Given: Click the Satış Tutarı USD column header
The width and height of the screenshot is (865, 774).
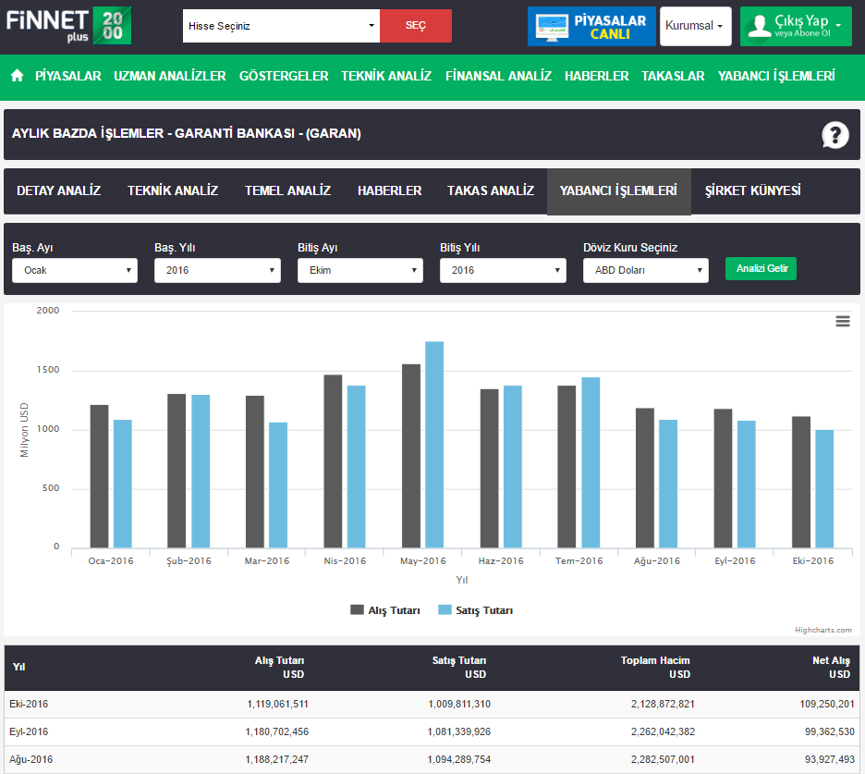Looking at the screenshot, I should pyautogui.click(x=459, y=667).
